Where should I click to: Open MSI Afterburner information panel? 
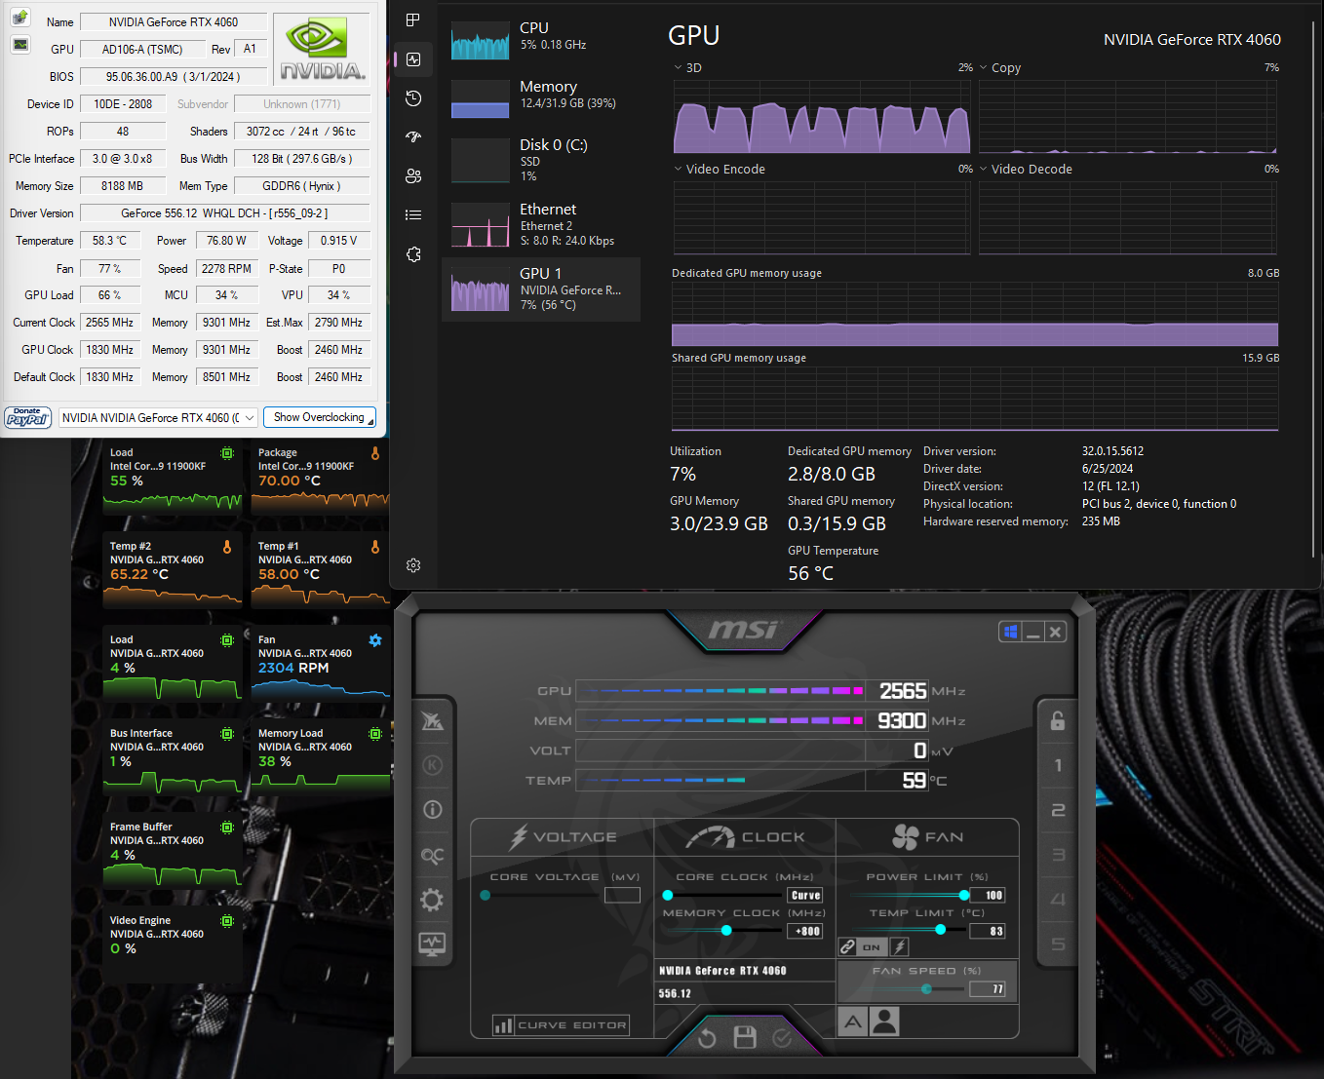(432, 809)
